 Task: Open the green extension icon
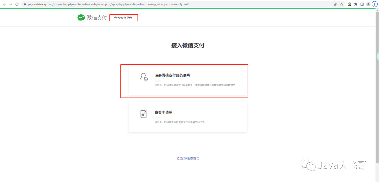349,4
